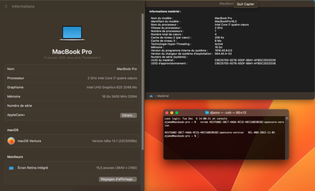The image size is (315, 191).
Task: Click the large MacBook Pro title
Action: click(72, 52)
